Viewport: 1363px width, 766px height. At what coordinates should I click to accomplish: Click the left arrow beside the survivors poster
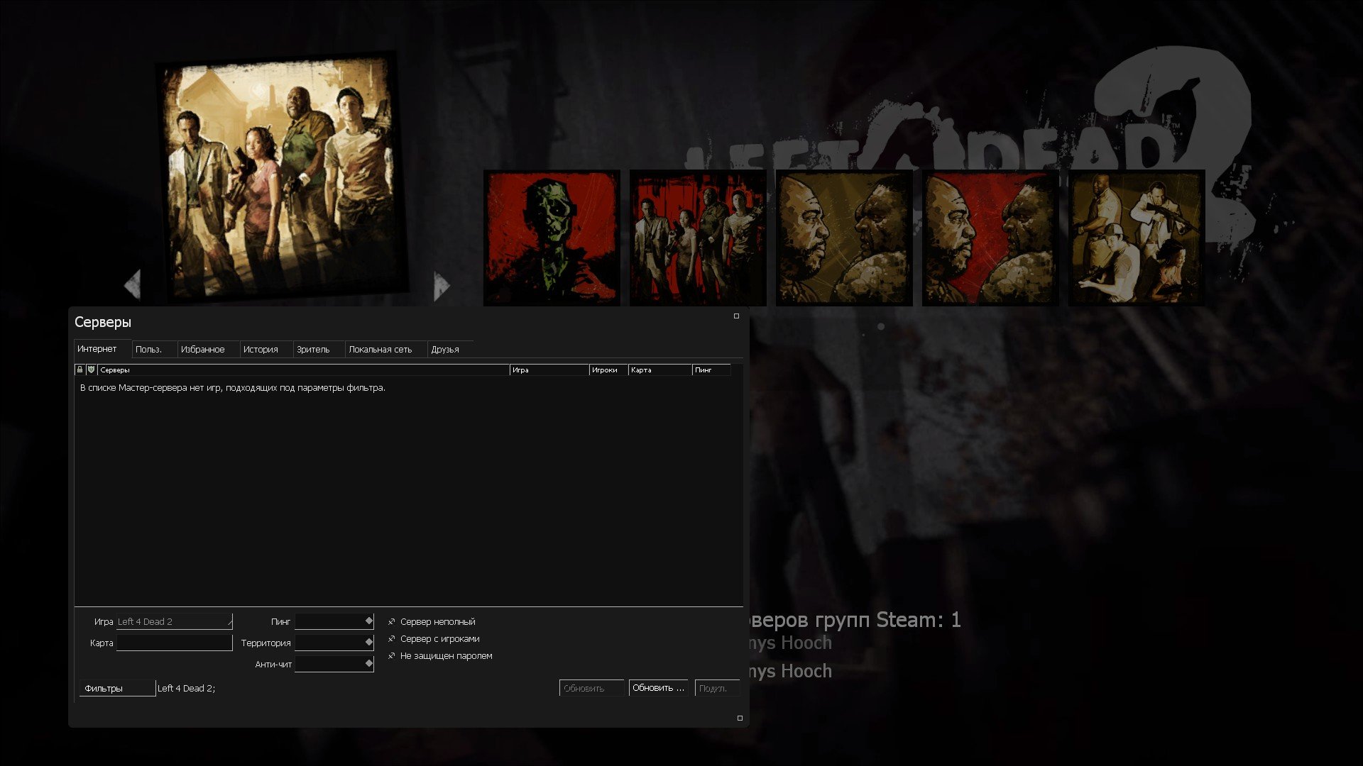[x=133, y=284]
